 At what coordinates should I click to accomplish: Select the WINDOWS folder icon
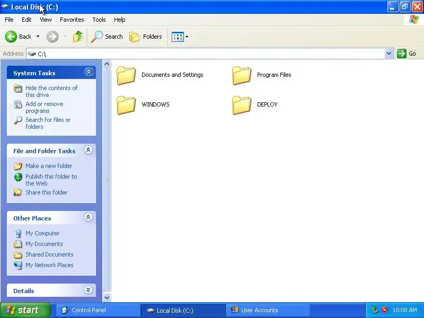pos(126,105)
